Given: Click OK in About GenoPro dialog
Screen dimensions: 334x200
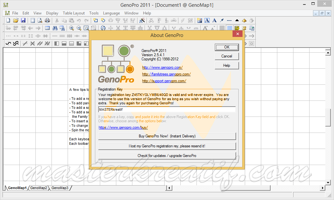Looking at the screenshot, I should pos(227,47).
